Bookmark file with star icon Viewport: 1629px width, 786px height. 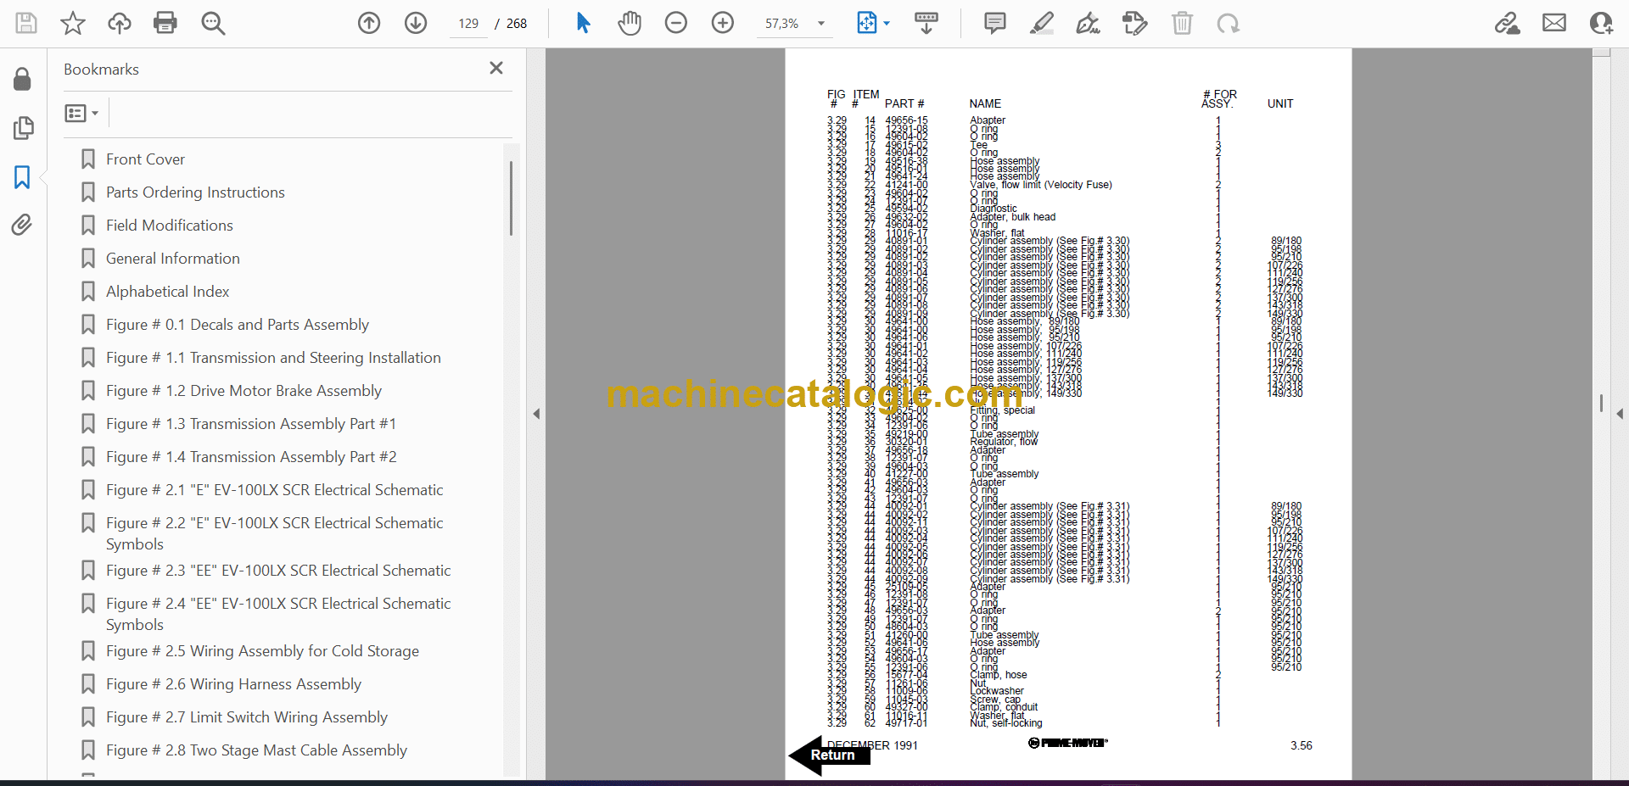click(73, 23)
